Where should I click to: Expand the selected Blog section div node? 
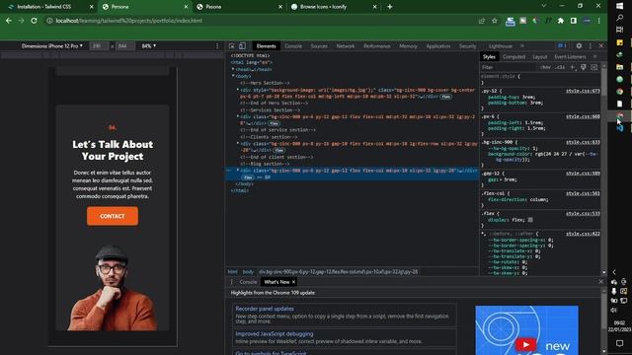pos(238,171)
